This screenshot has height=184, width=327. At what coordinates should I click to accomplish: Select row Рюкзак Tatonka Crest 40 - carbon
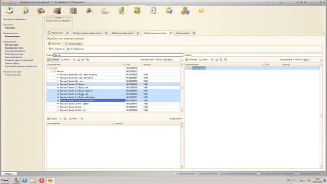[113, 104]
